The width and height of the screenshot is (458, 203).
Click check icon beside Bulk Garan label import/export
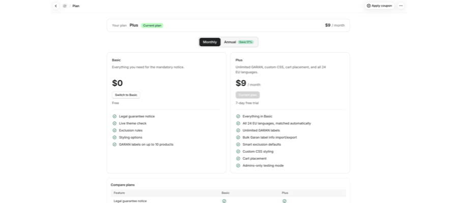pos(238,137)
